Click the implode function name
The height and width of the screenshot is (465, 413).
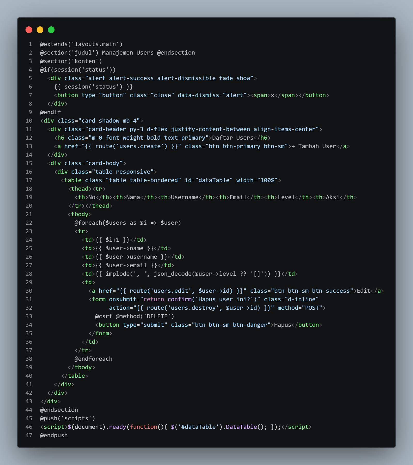[117, 274]
